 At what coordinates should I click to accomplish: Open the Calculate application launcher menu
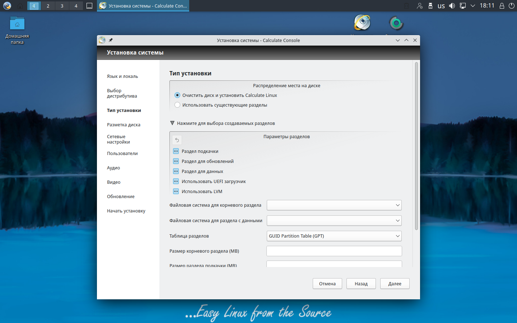tap(7, 6)
